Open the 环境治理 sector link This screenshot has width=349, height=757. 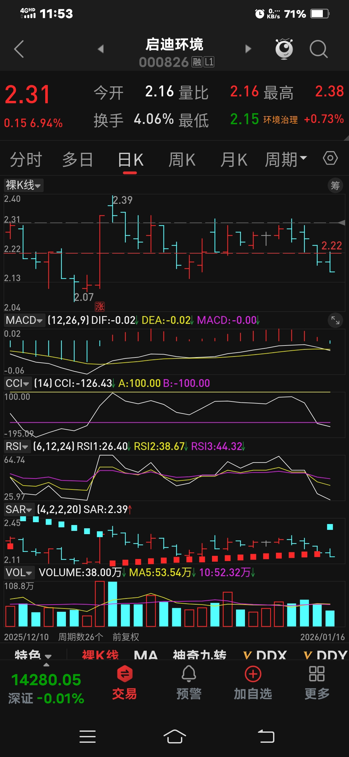point(280,120)
